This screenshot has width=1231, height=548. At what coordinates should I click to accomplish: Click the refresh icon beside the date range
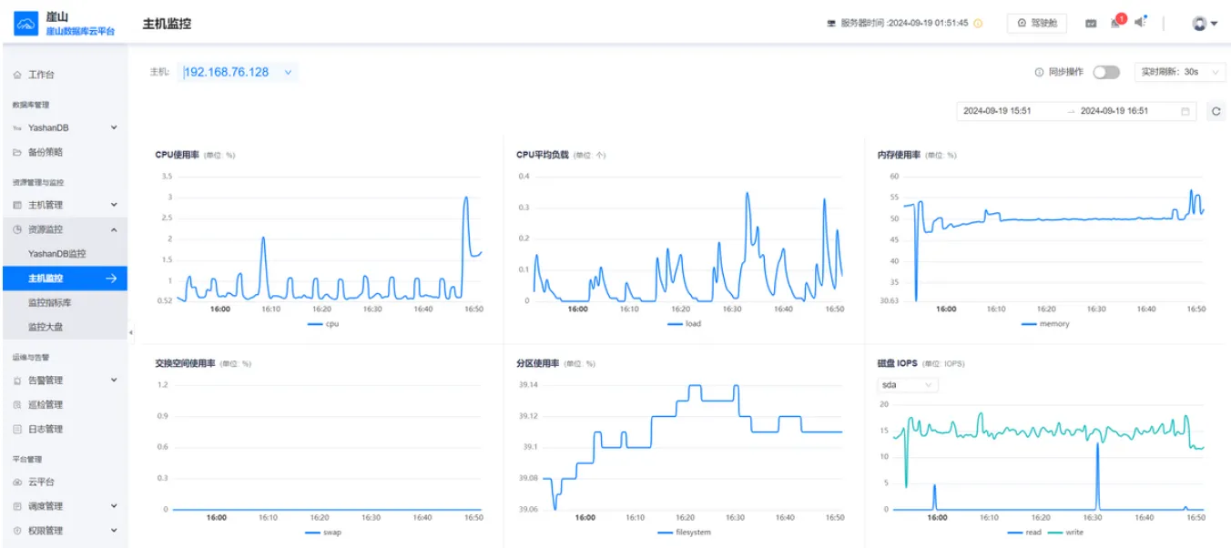(x=1216, y=111)
